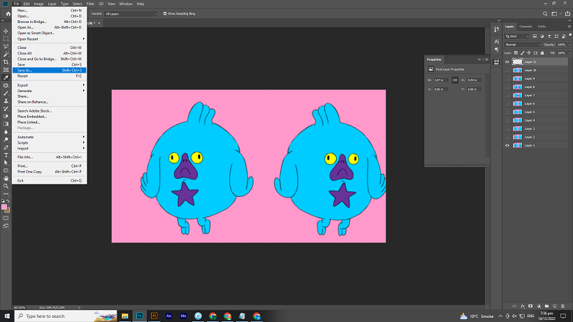
Task: Click the search icon at top right
Action: tap(545, 14)
